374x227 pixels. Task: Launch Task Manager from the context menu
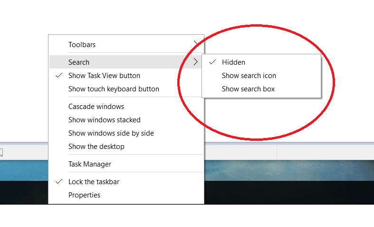(90, 164)
